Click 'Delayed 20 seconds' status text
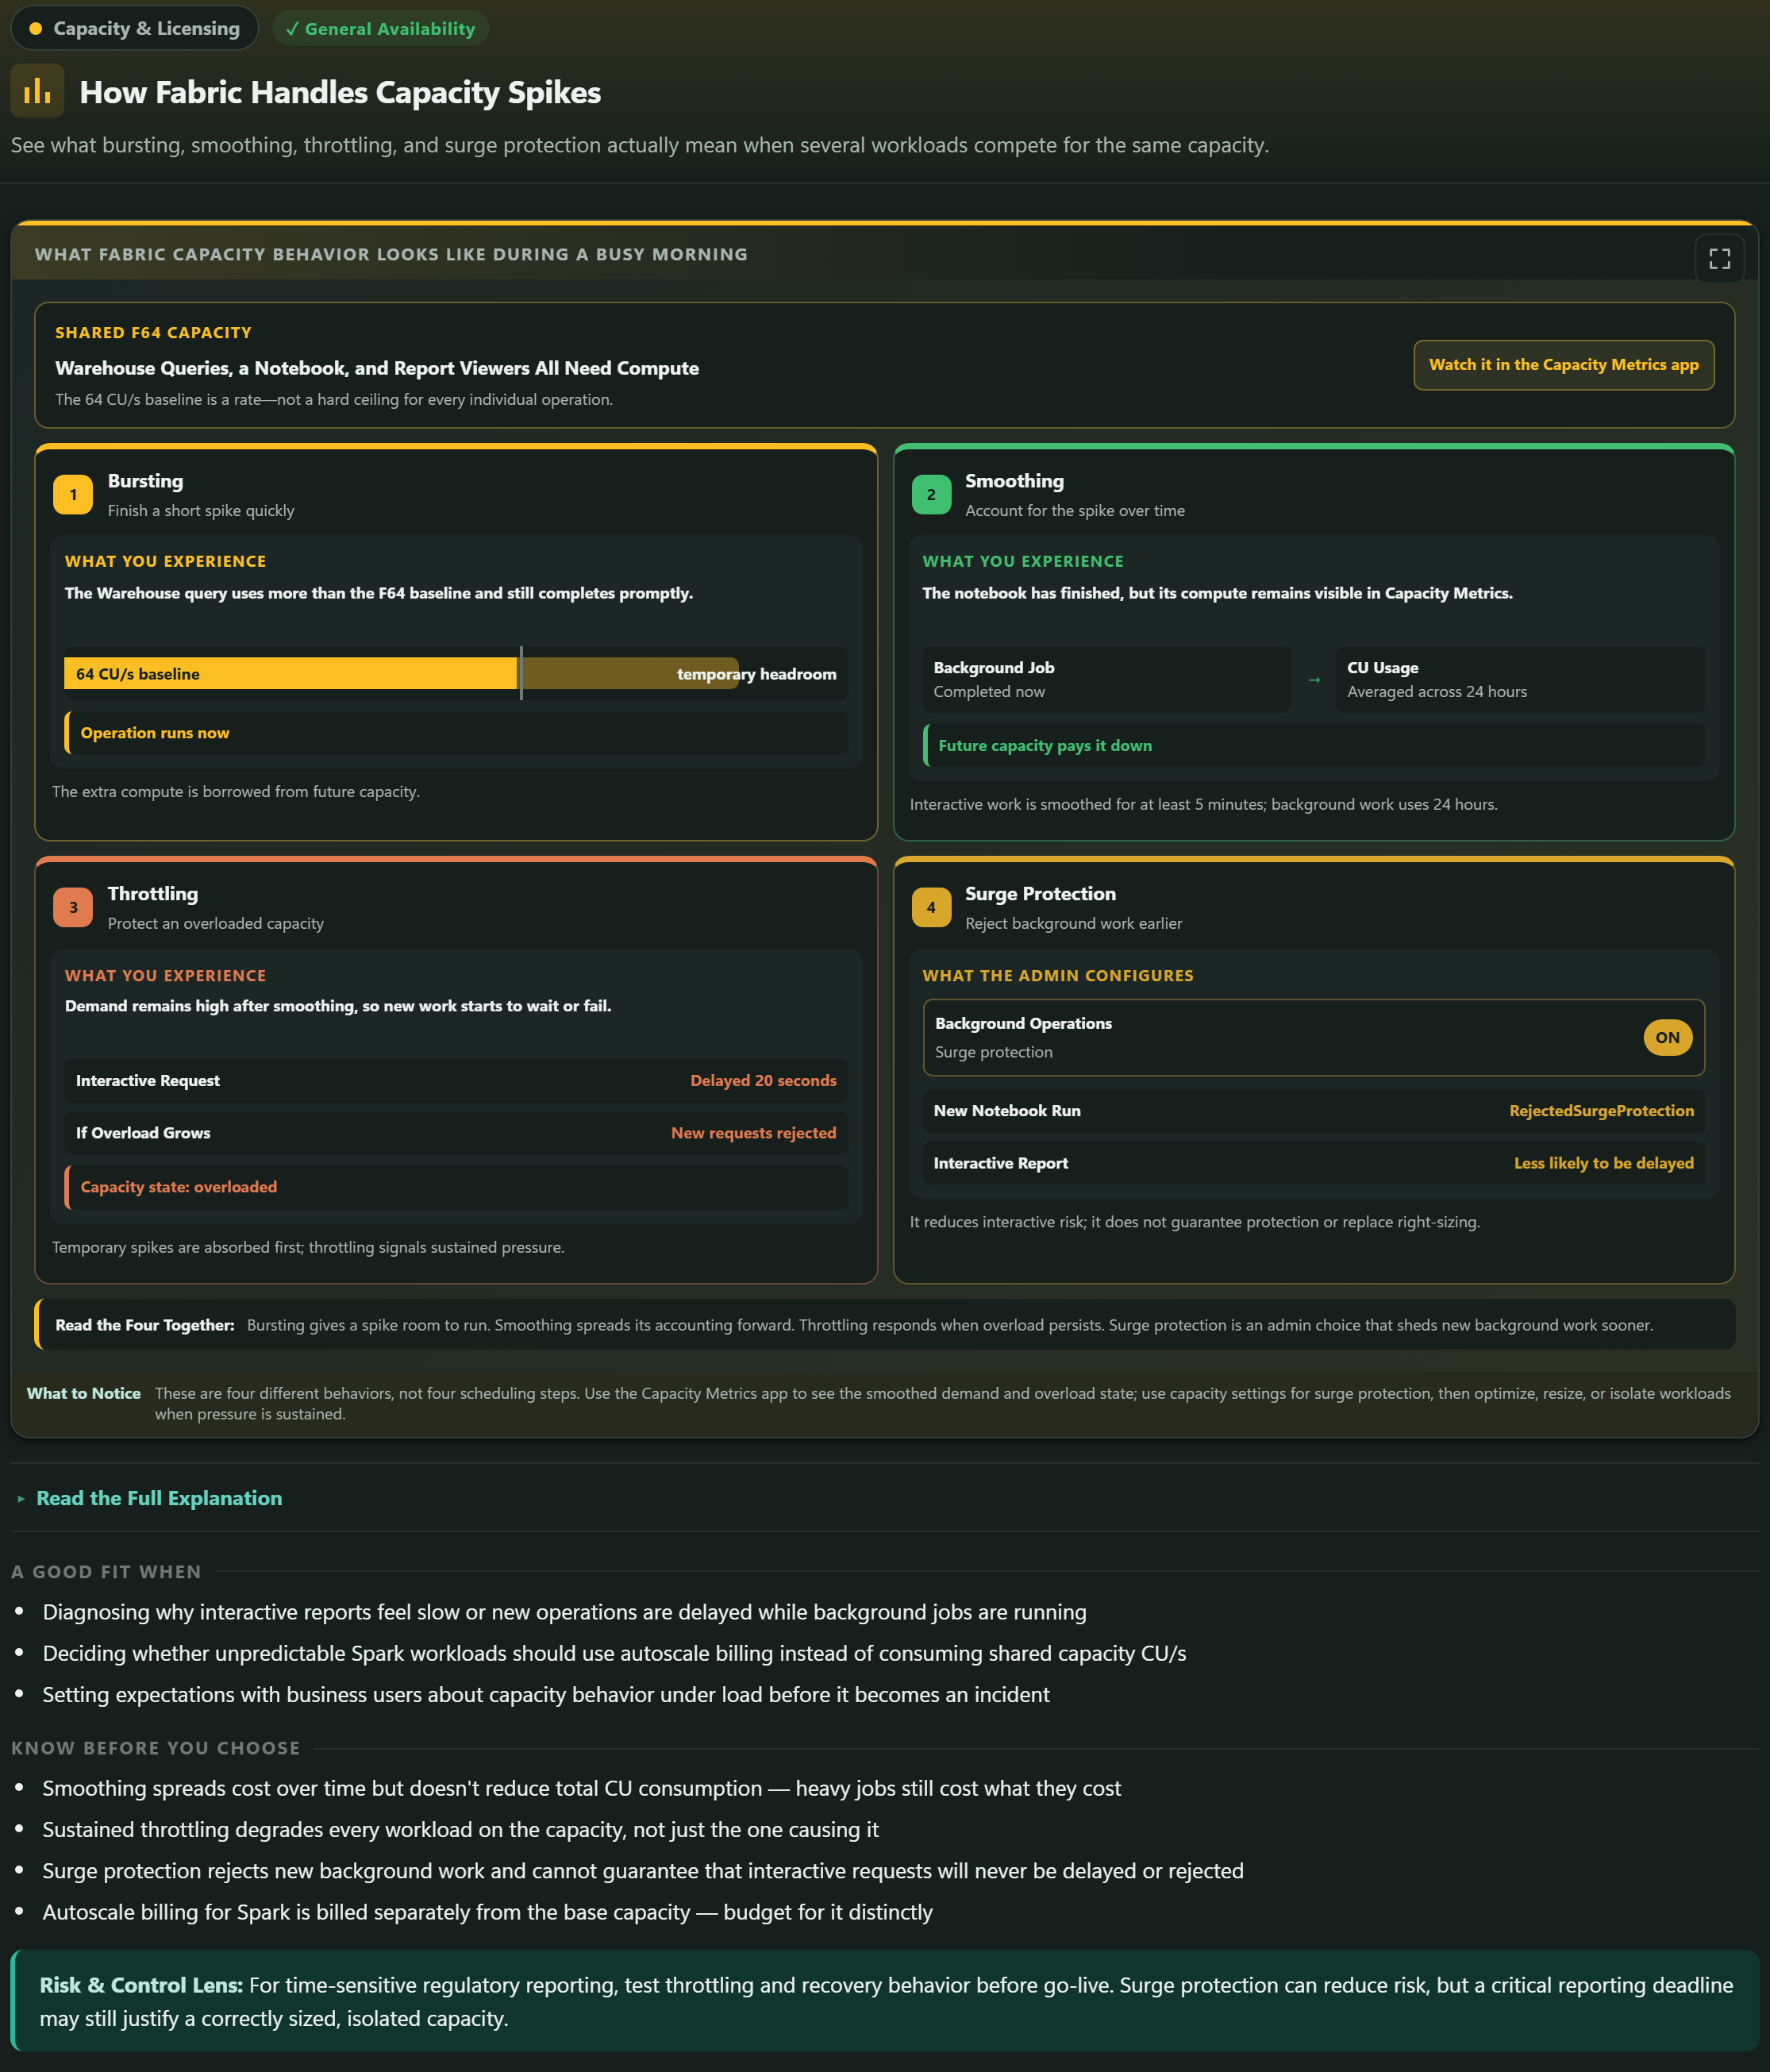 763,1080
